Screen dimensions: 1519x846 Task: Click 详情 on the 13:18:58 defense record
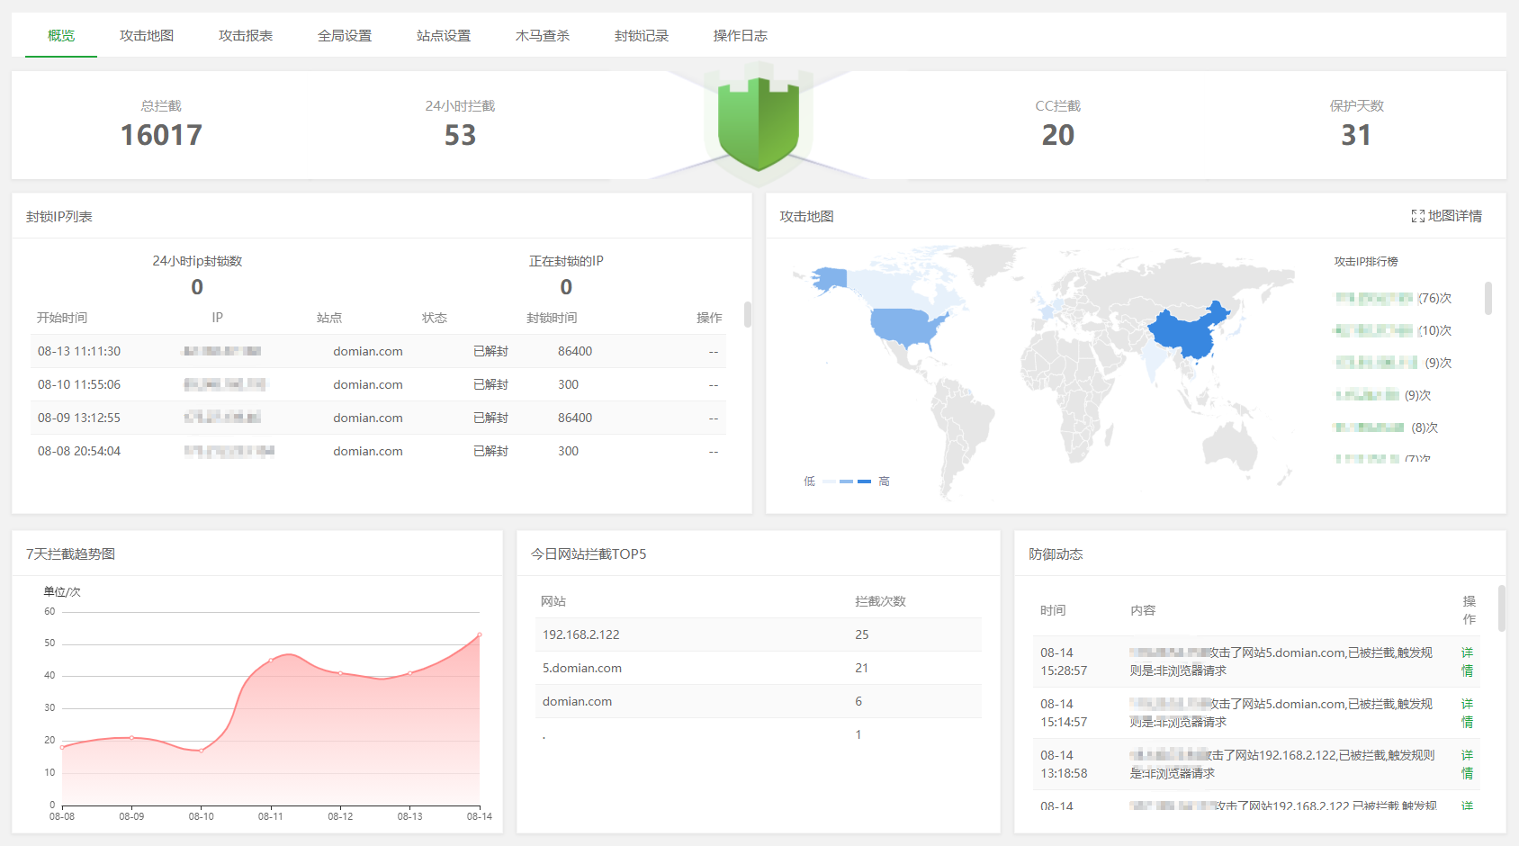1467,764
